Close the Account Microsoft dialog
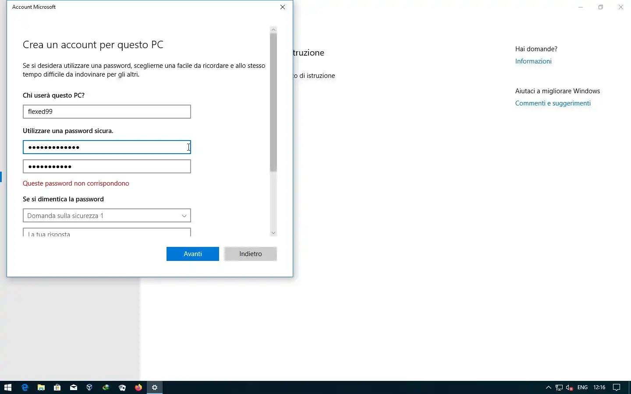Screen dimensions: 631x394 click(283, 7)
